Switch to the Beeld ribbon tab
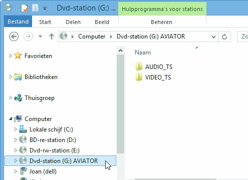The width and height of the screenshot is (248, 180). (x=102, y=22)
